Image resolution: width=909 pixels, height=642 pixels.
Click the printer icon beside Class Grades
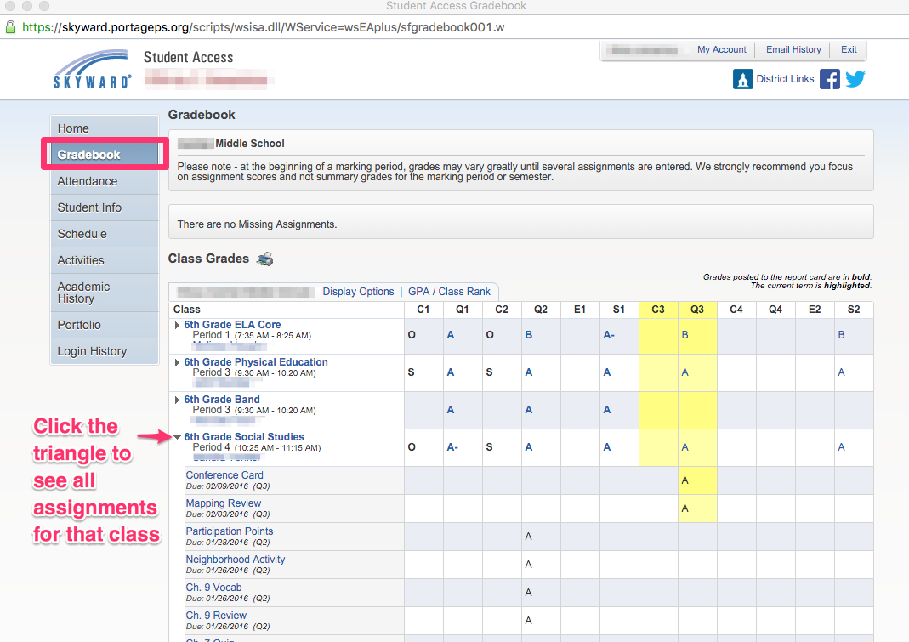coord(265,259)
